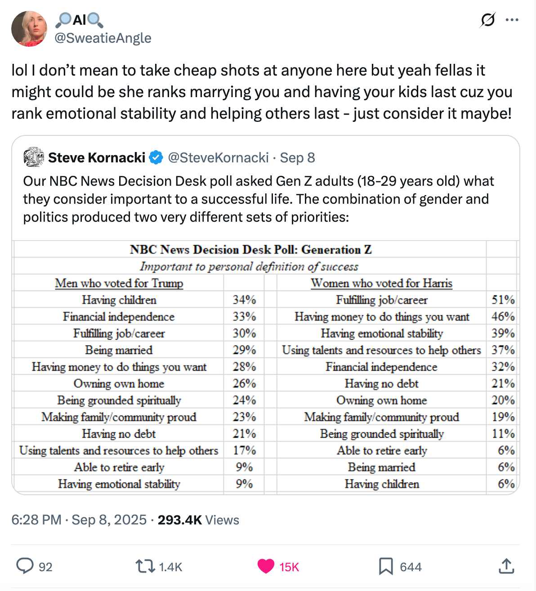Click the 293.4K Views link
Screen dimensions: 536x591
(198, 520)
